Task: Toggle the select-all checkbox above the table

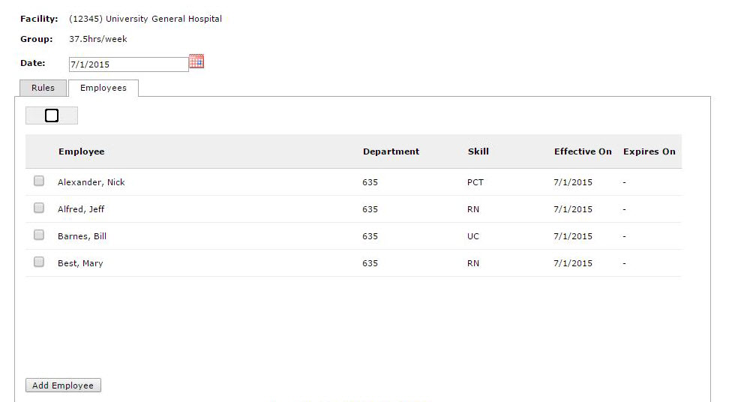Action: (52, 115)
